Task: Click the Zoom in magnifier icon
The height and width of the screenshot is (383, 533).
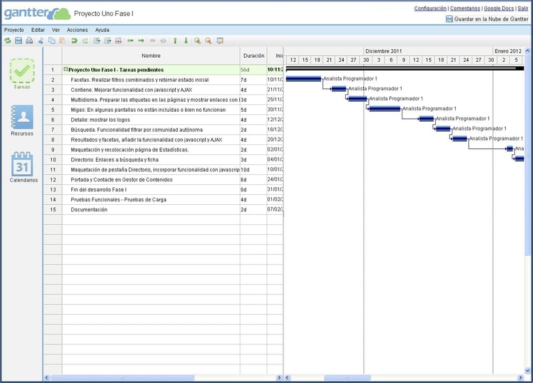Action: coord(197,41)
